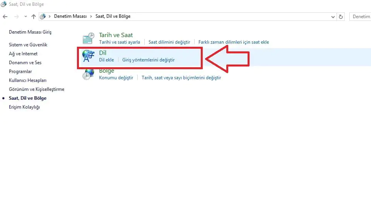The width and height of the screenshot is (371, 206).
Task: Click the Control Panel icon in address bar
Action: click(x=43, y=17)
